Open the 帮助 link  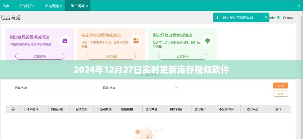click(x=290, y=18)
